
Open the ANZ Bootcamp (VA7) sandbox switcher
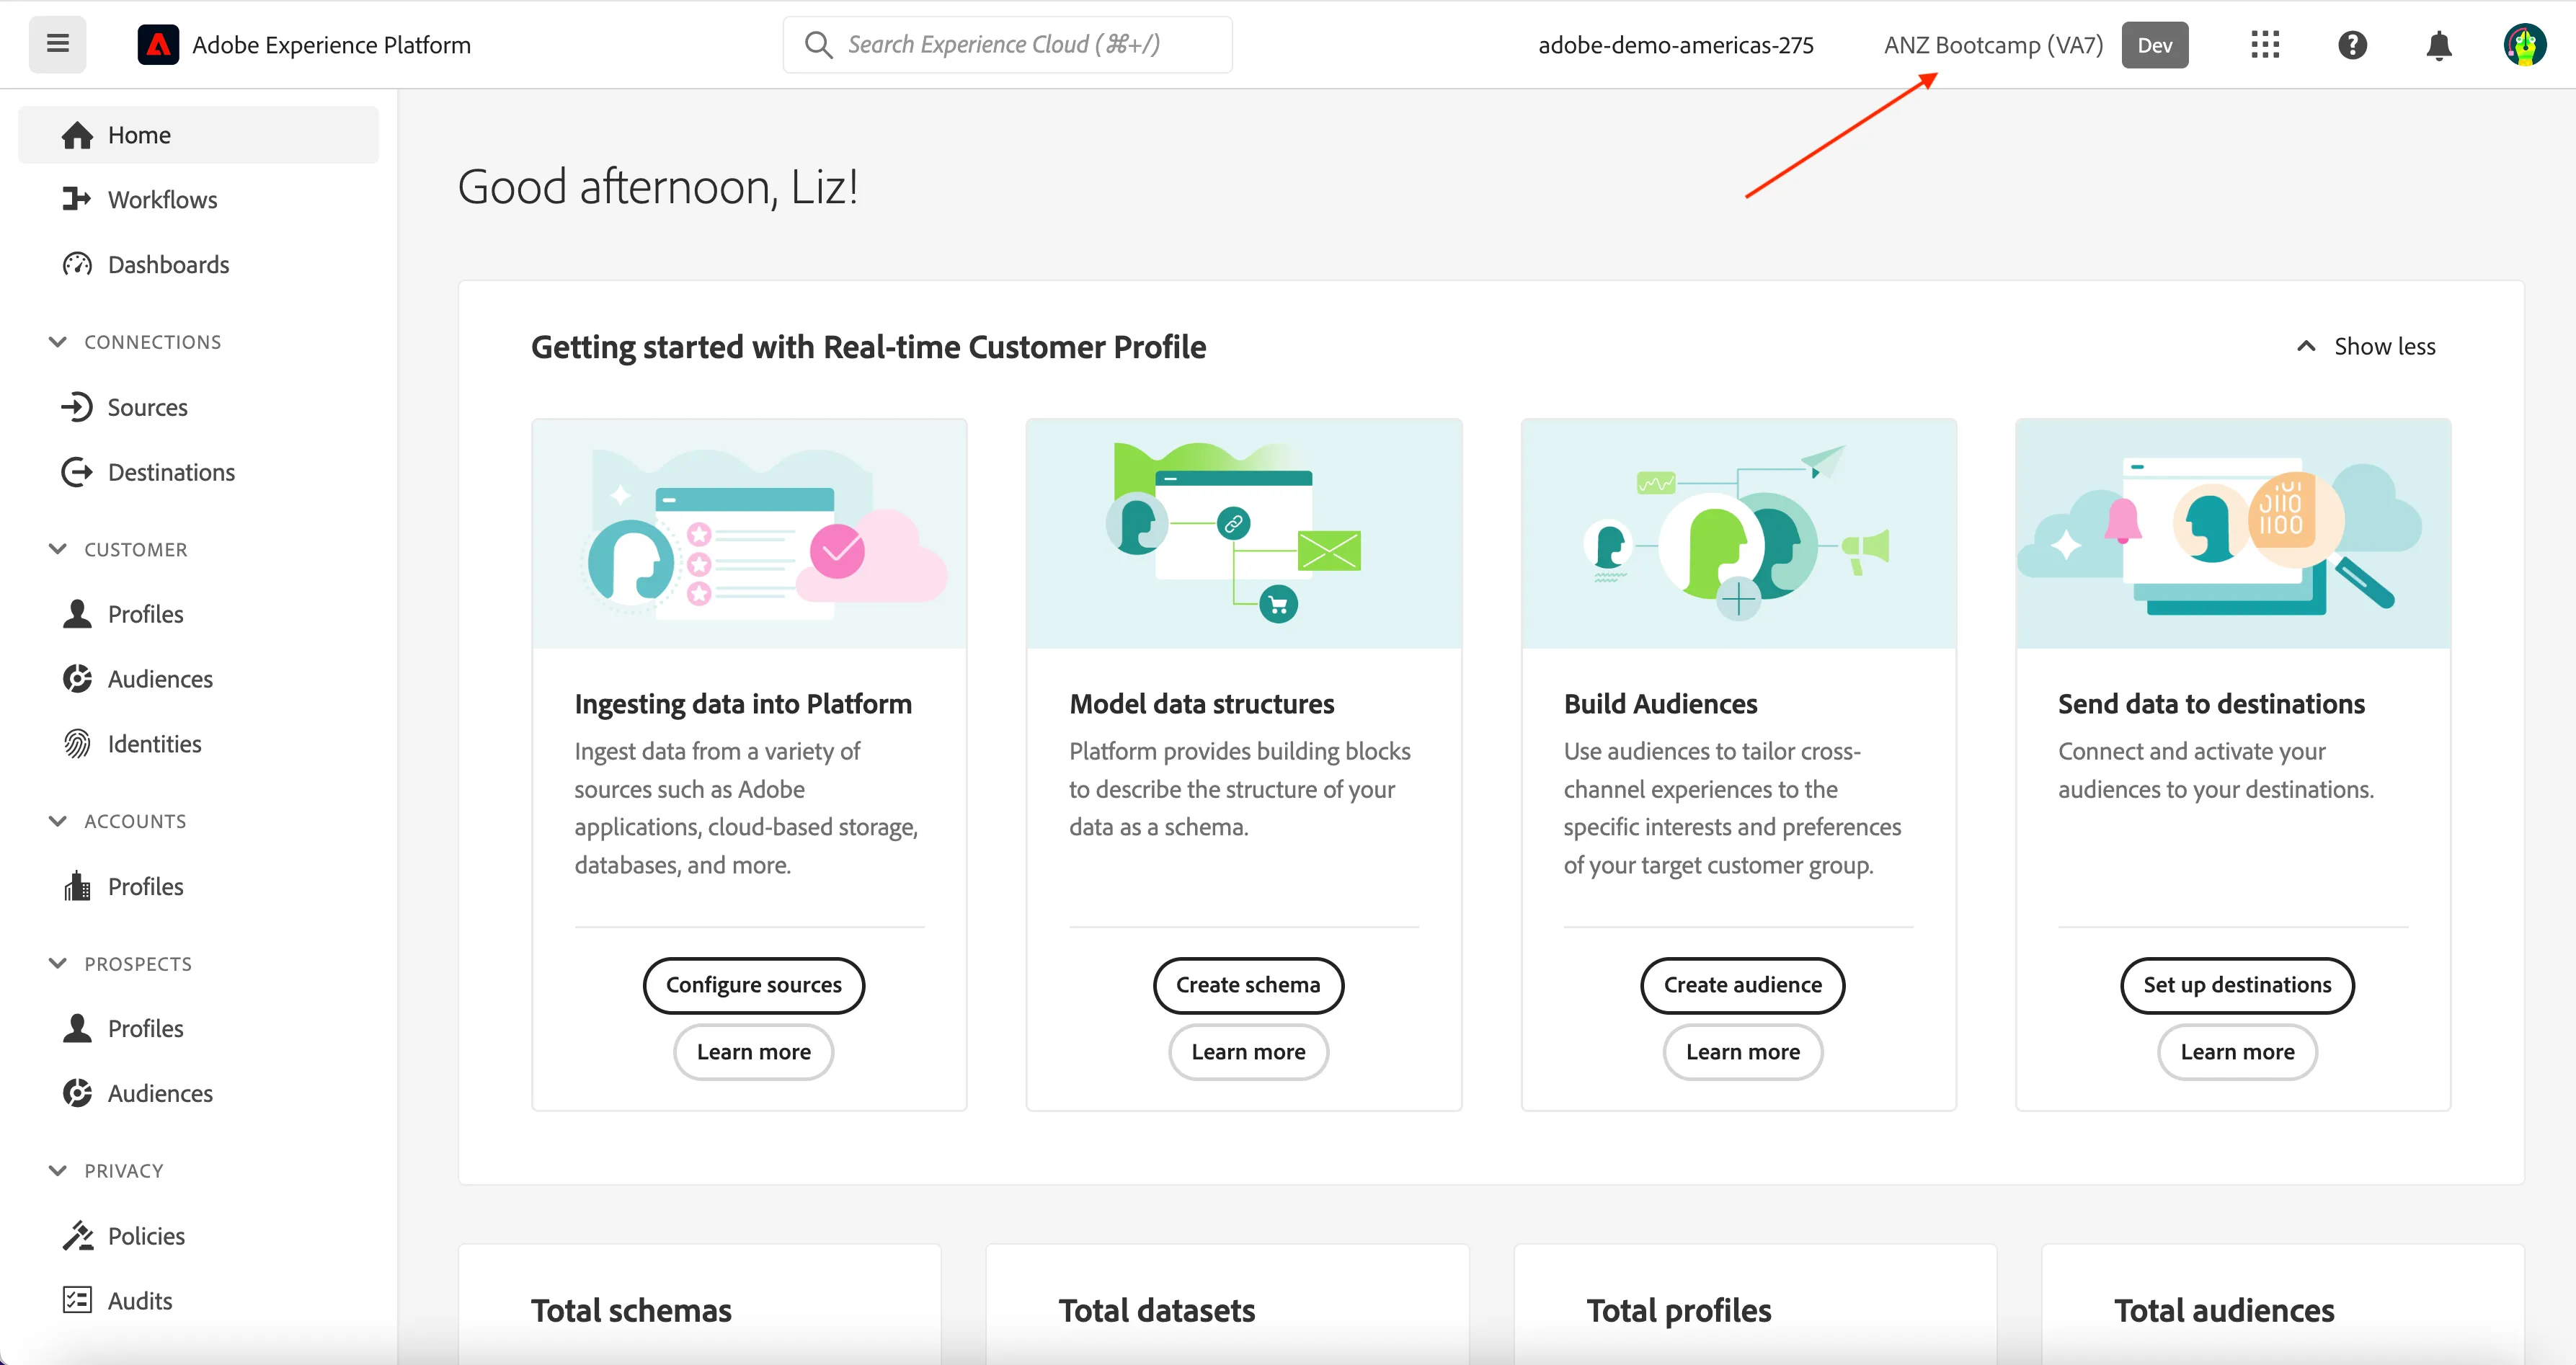pyautogui.click(x=1993, y=45)
